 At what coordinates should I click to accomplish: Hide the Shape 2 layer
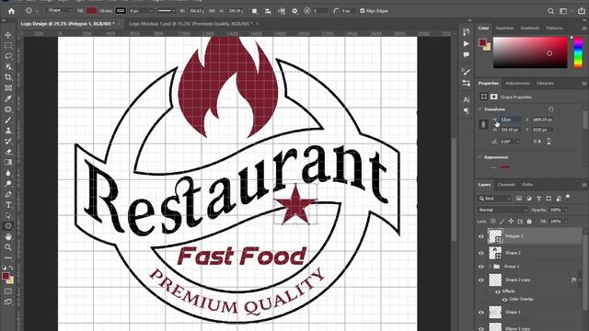coord(481,253)
